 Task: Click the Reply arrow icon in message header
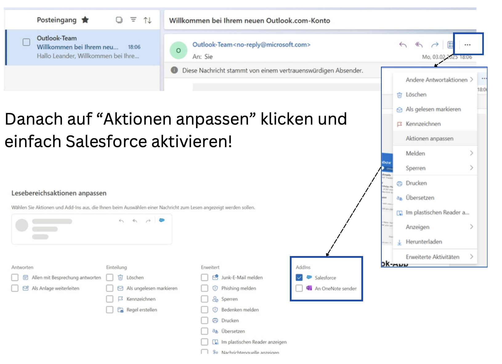coord(403,45)
